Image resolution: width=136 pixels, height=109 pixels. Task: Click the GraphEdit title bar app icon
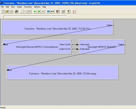click(2, 3)
